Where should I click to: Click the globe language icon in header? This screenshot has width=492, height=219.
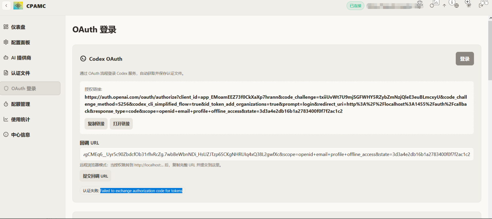(x=457, y=5)
